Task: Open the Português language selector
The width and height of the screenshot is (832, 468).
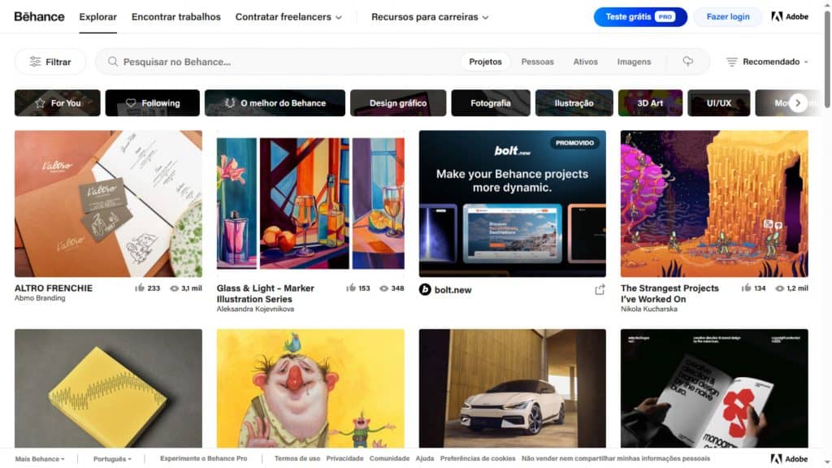Action: pyautogui.click(x=112, y=459)
